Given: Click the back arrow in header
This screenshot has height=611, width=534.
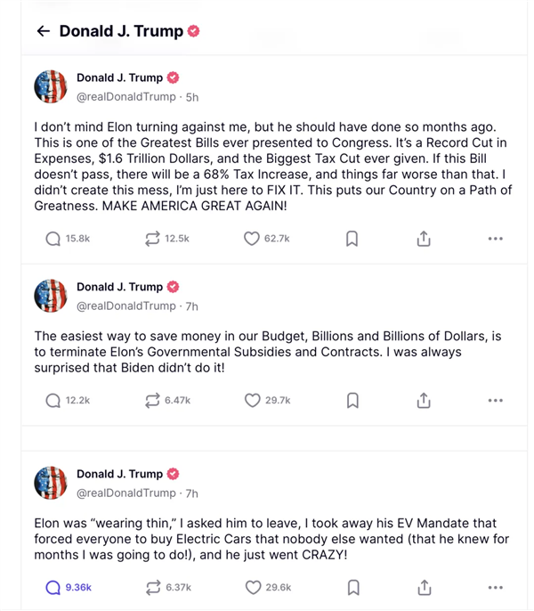Looking at the screenshot, I should tap(43, 31).
